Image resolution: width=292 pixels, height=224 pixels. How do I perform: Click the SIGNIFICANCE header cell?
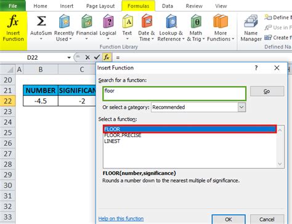click(x=77, y=90)
